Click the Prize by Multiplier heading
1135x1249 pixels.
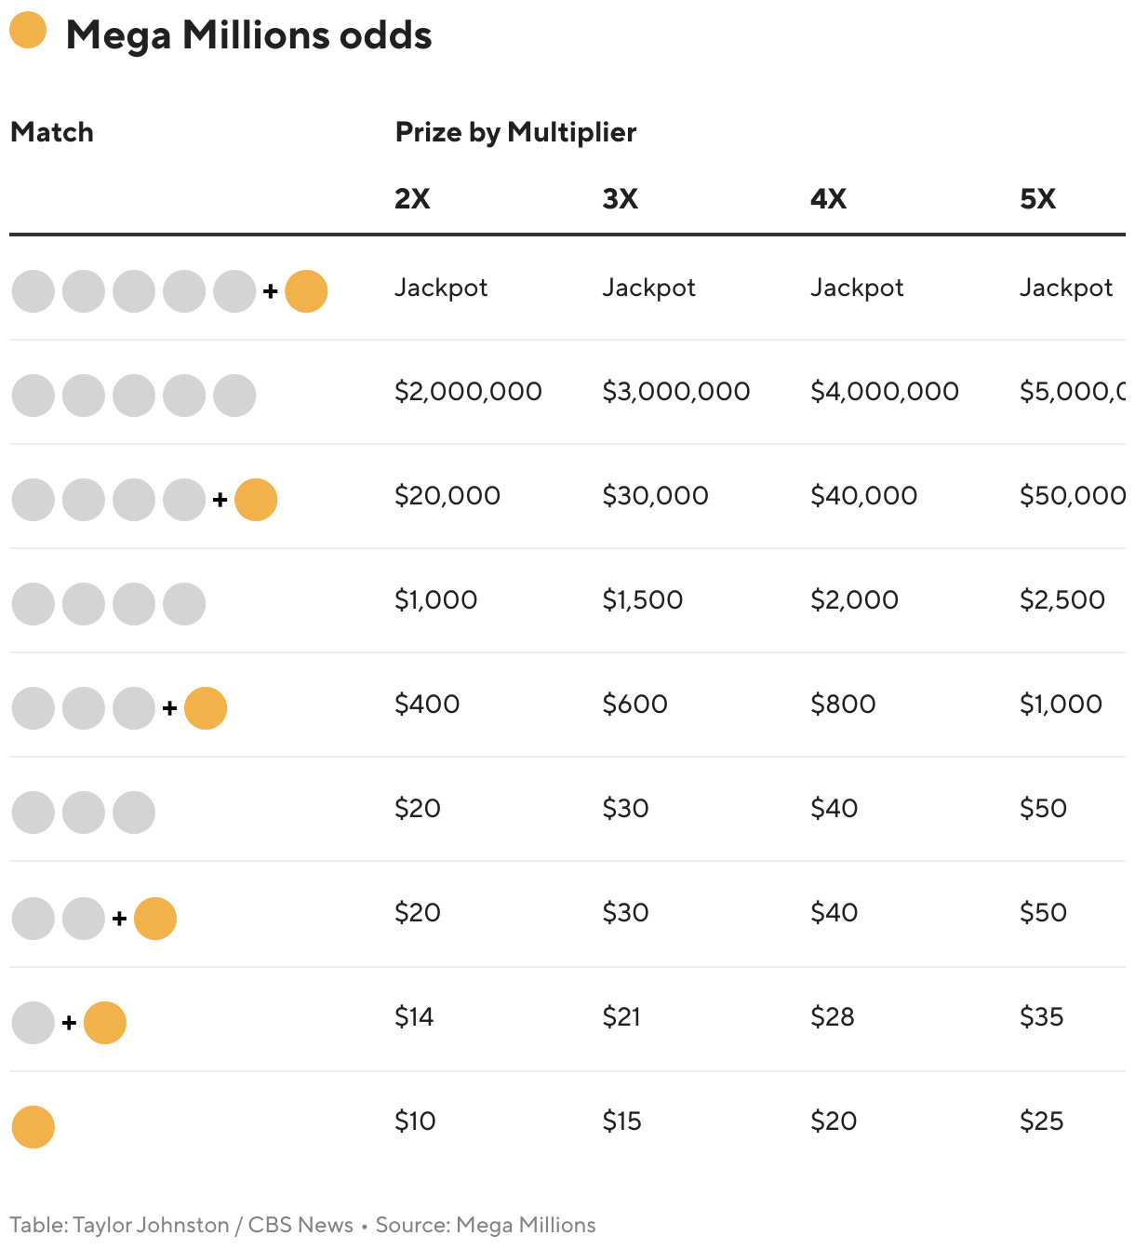515,132
